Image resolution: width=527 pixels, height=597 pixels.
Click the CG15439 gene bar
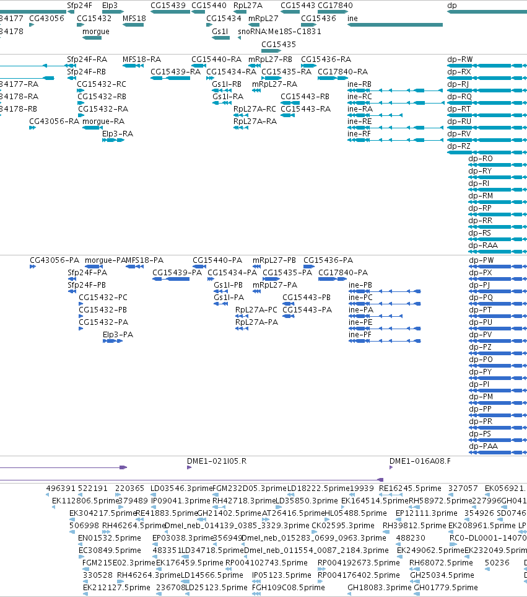tap(170, 12)
